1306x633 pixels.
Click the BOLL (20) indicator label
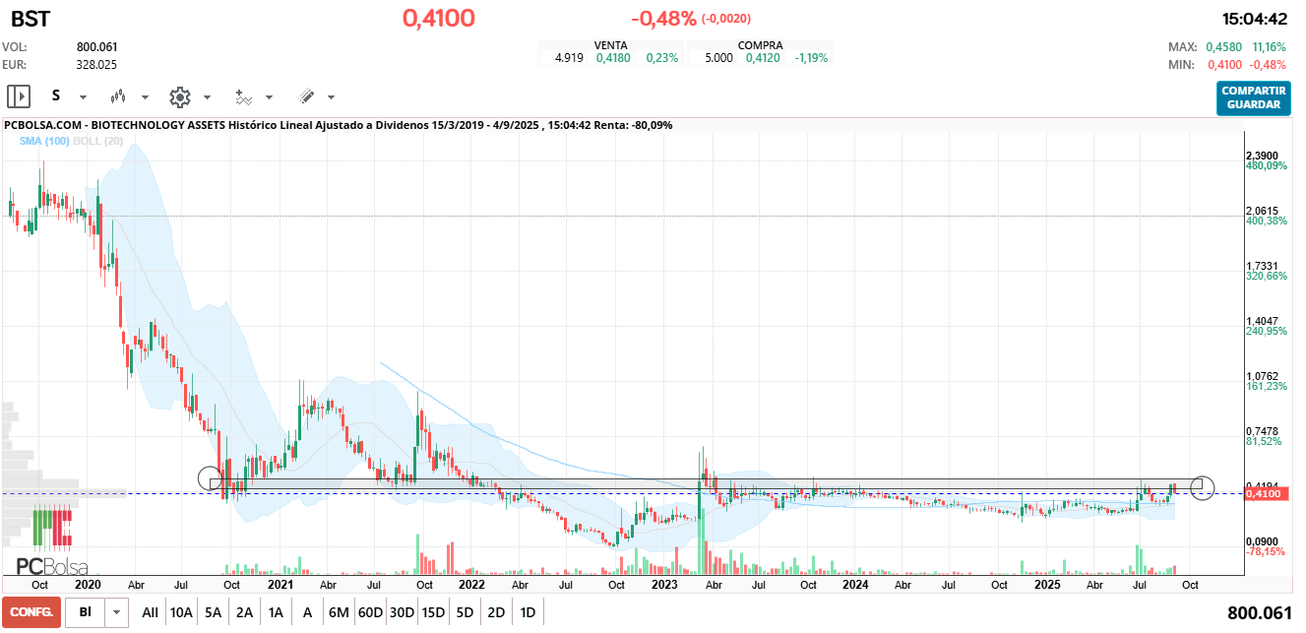(x=98, y=141)
